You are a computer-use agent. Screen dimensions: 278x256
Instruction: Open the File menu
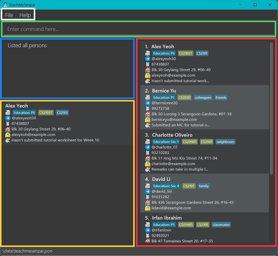coord(9,15)
